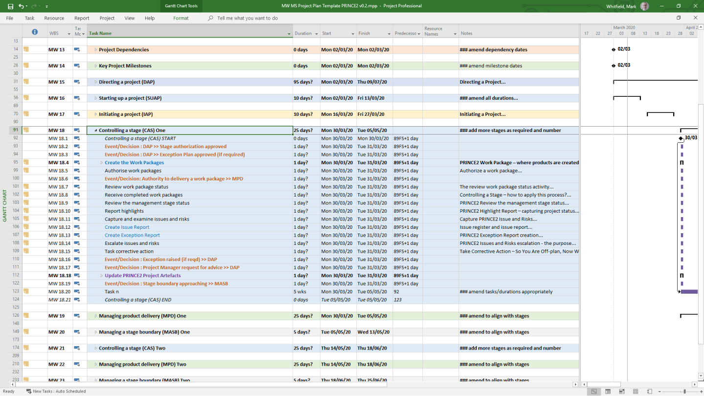The height and width of the screenshot is (396, 704).
Task: Switch to Task Usage view via status bar icon
Action: pyautogui.click(x=608, y=391)
